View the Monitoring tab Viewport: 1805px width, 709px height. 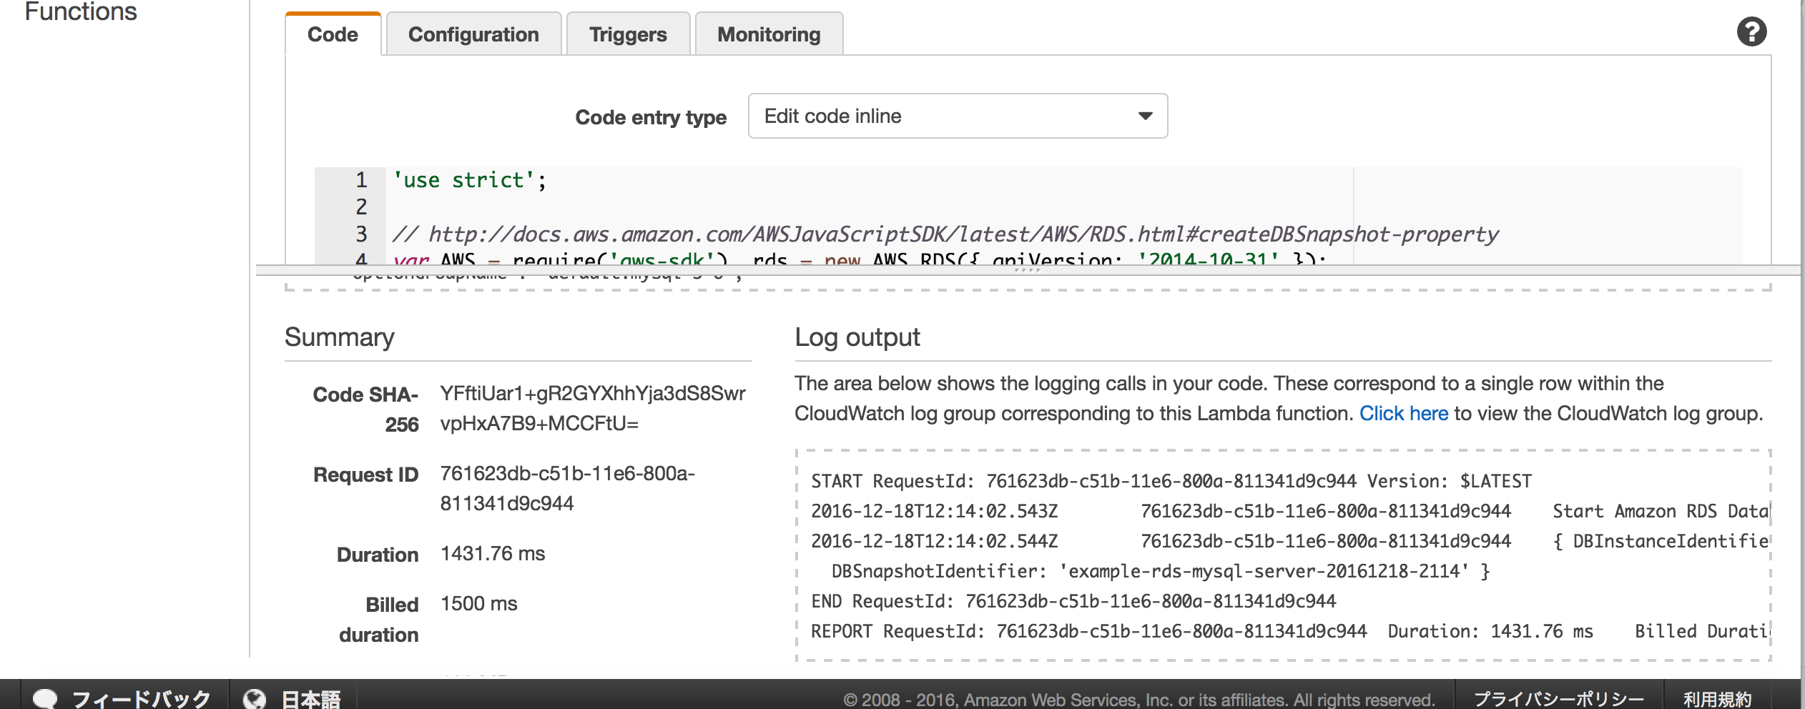(x=769, y=34)
